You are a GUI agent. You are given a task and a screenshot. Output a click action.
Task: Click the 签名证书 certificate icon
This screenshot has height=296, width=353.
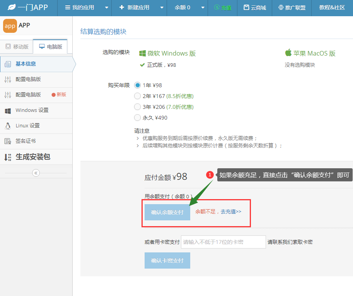click(8, 141)
